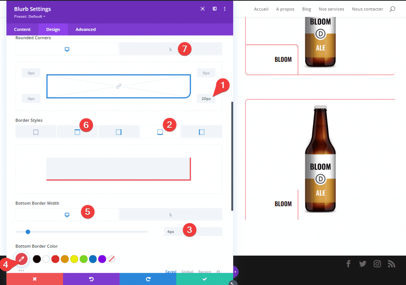This screenshot has height=285, width=406.
Task: Edit top-left corner radius field
Action: [31, 73]
